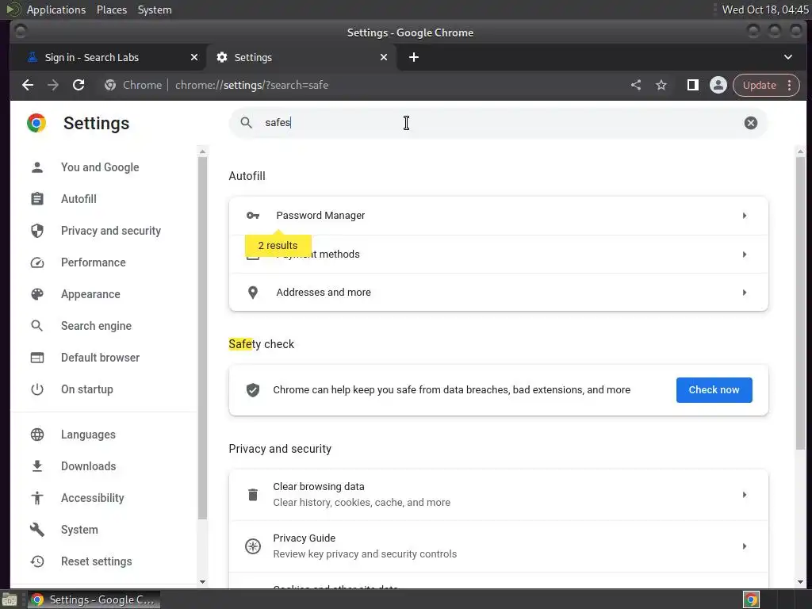Expand Clear browsing data arrow
Screen dimensions: 812x609
pyautogui.click(x=744, y=495)
